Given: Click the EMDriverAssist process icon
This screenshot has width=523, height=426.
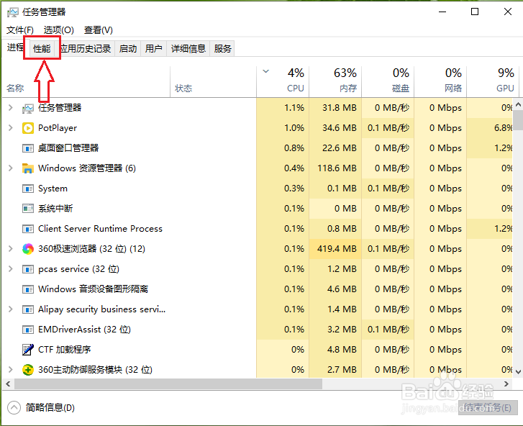Looking at the screenshot, I should (x=28, y=330).
